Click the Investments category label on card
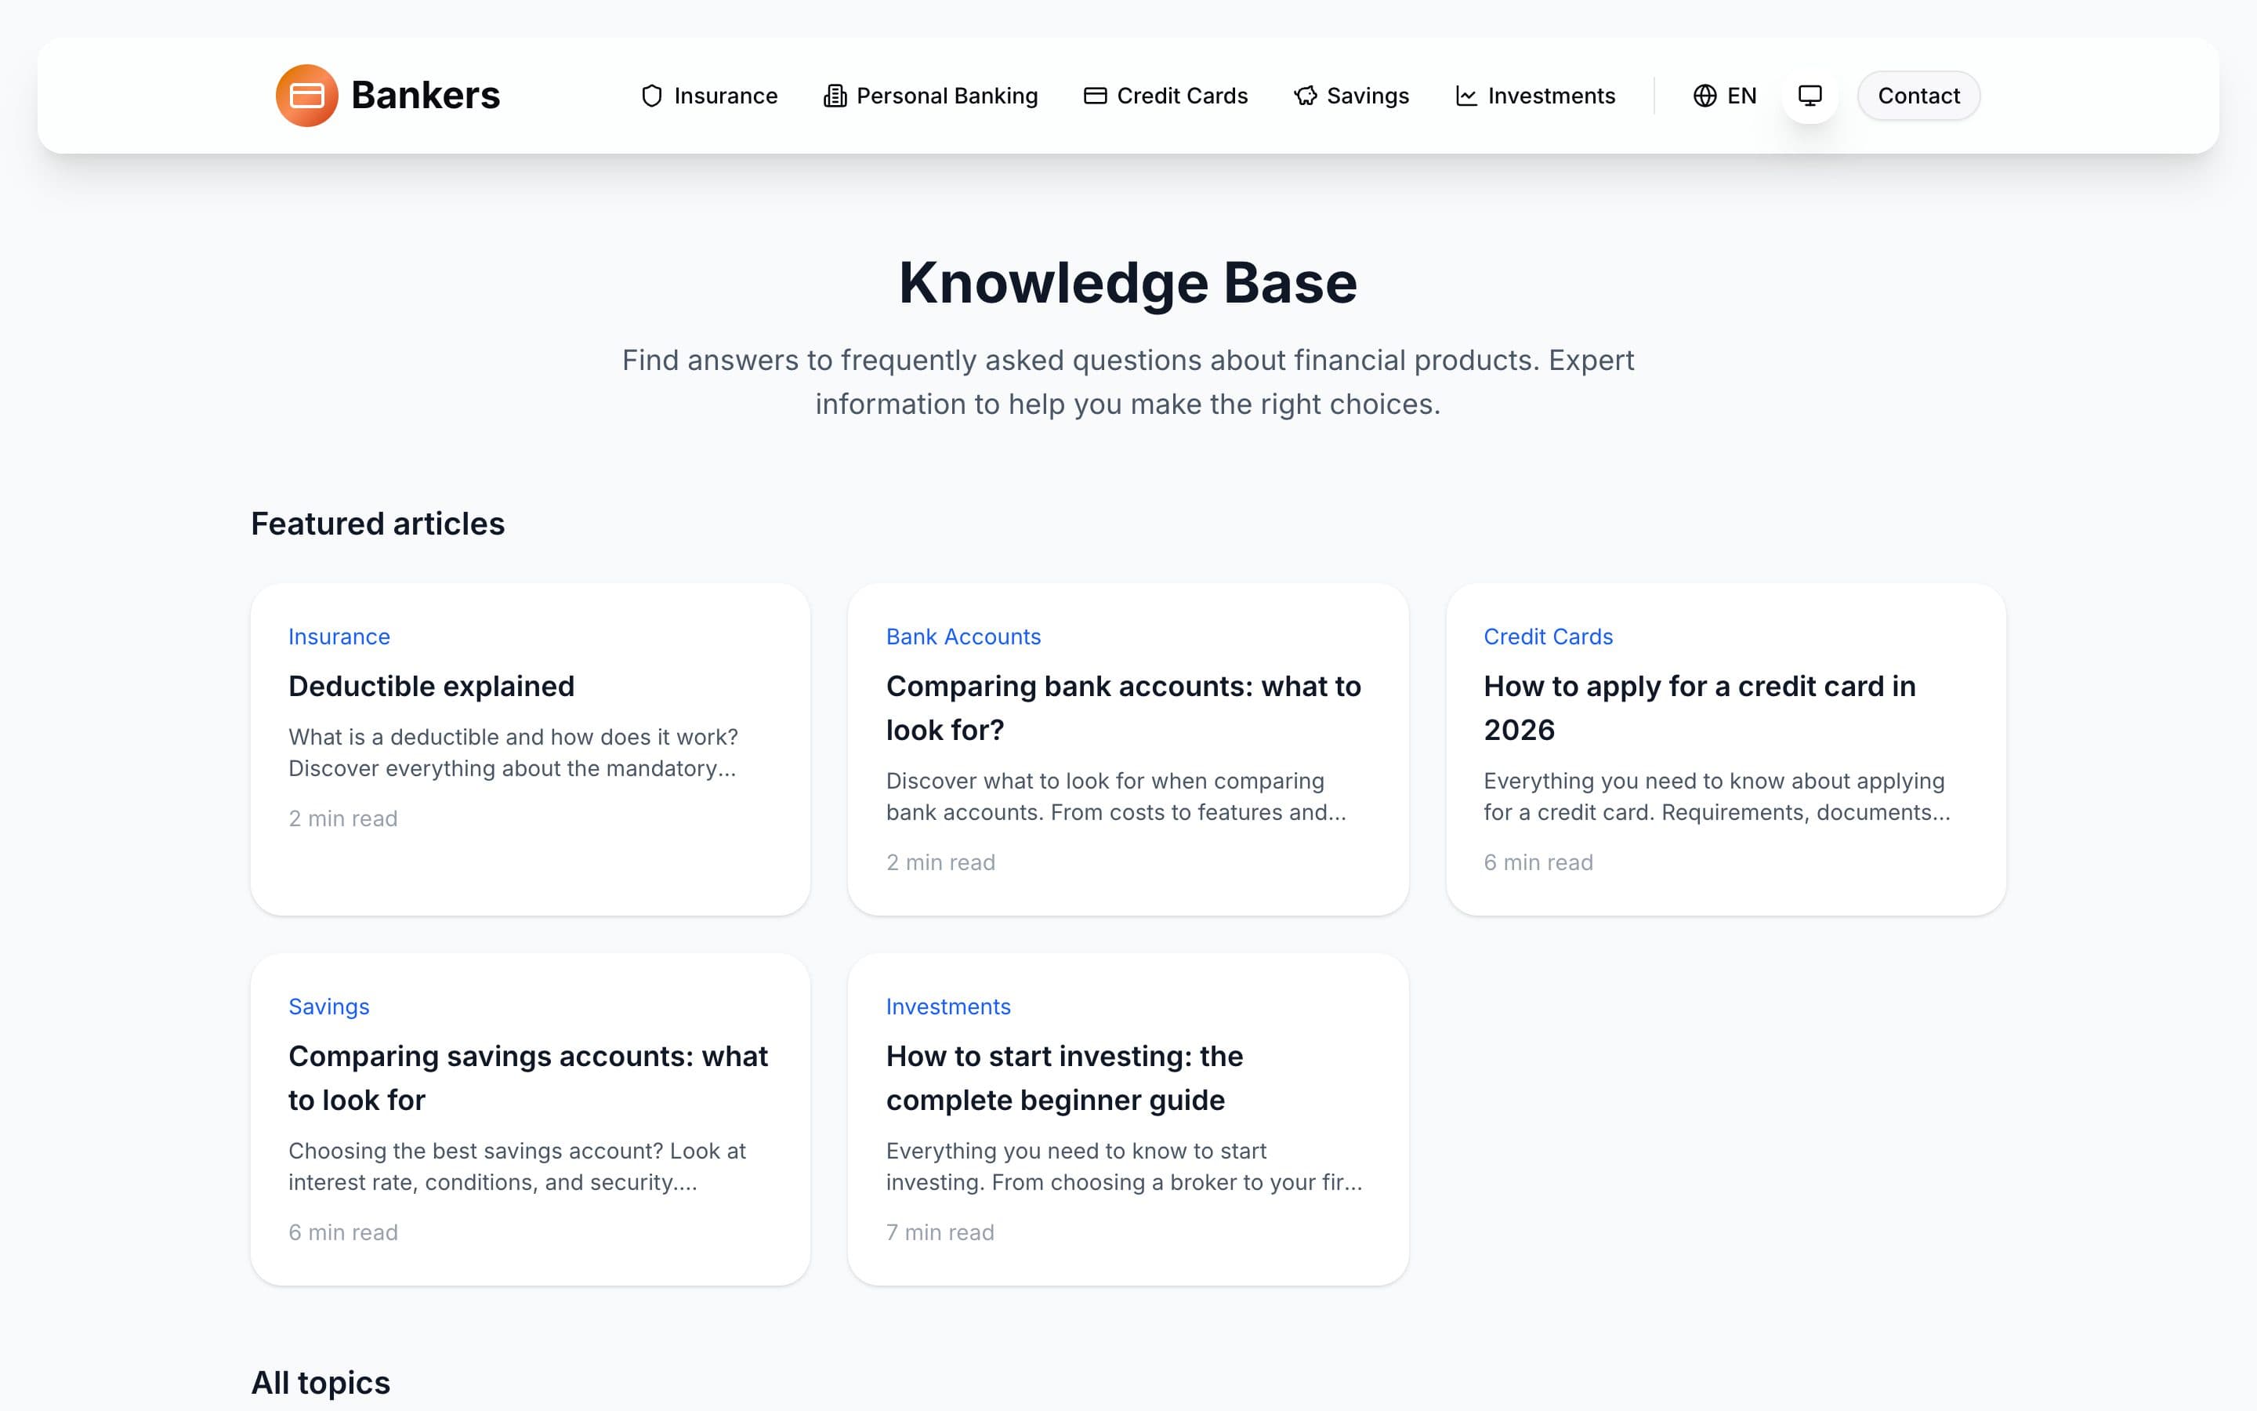The width and height of the screenshot is (2257, 1411). [947, 1006]
